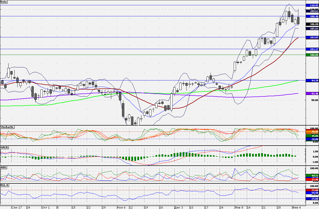Click the 'Сен 17' date on time axis

click(17, 207)
